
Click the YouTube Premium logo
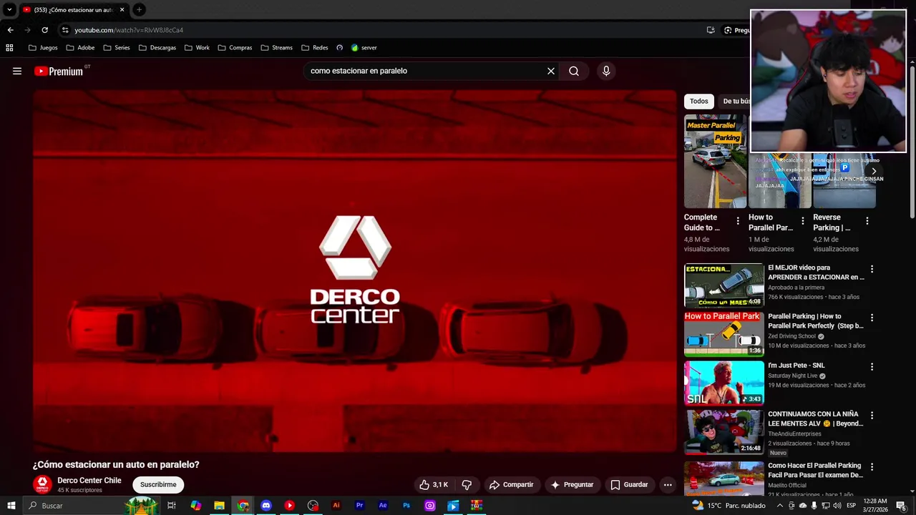pos(59,71)
